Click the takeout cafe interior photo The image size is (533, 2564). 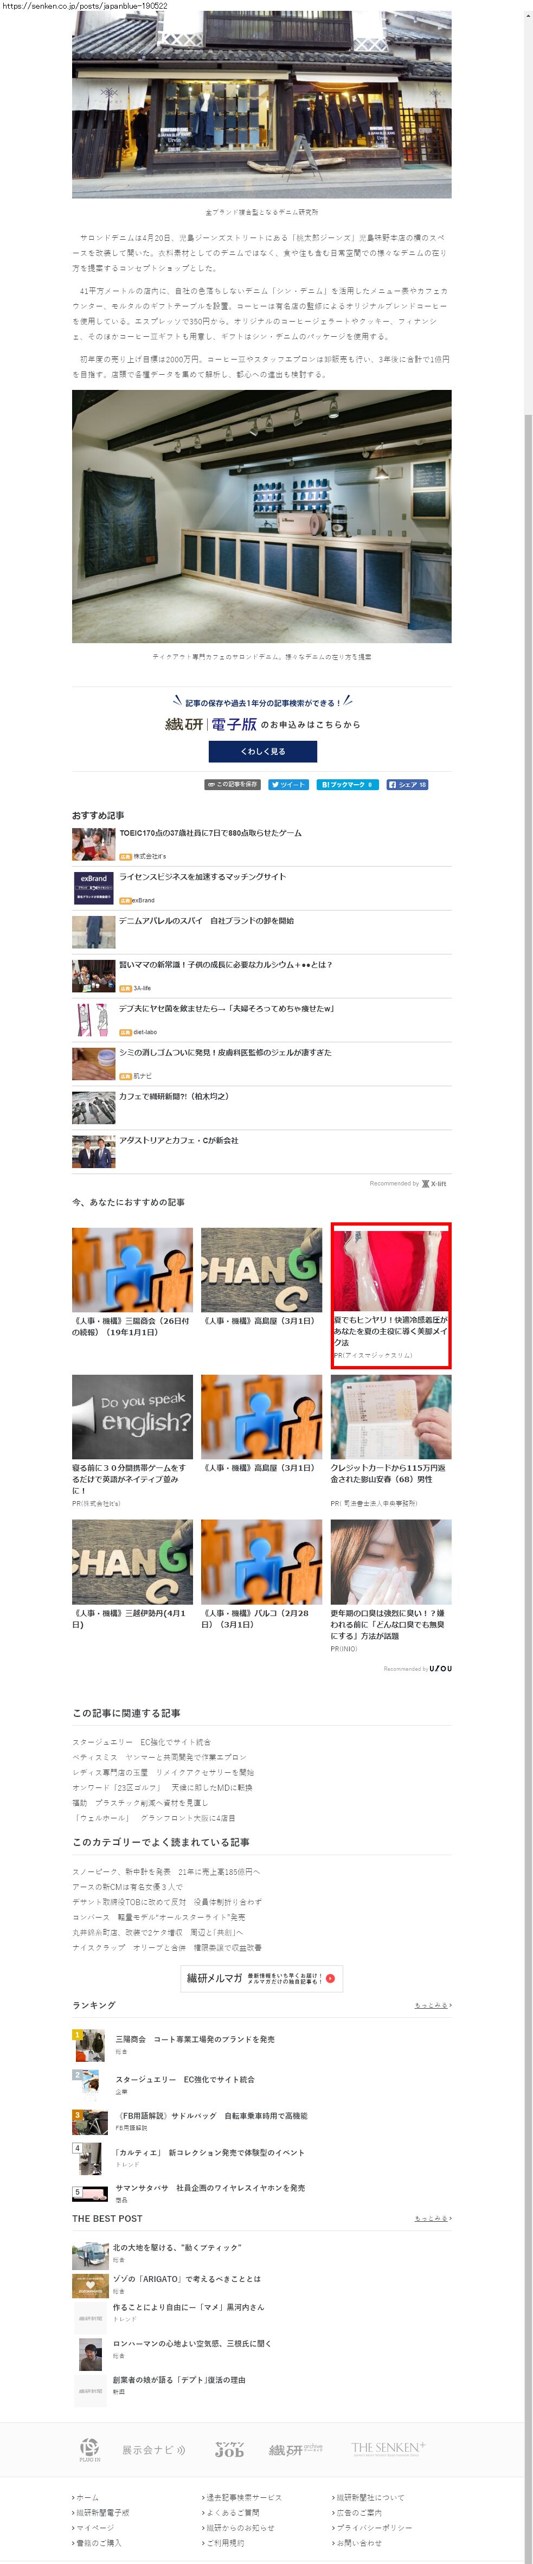[x=261, y=516]
